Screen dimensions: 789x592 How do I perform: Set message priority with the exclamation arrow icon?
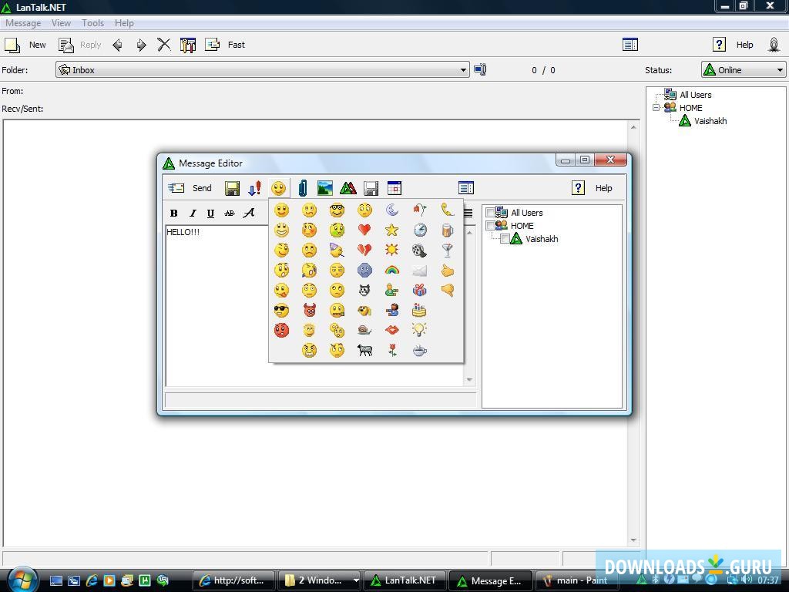click(x=254, y=188)
